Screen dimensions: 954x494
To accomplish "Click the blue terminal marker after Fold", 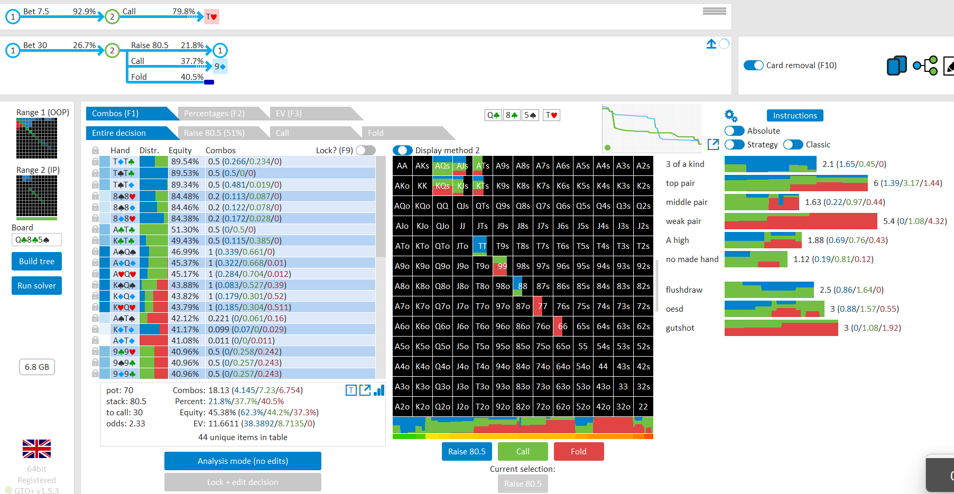I will (209, 82).
